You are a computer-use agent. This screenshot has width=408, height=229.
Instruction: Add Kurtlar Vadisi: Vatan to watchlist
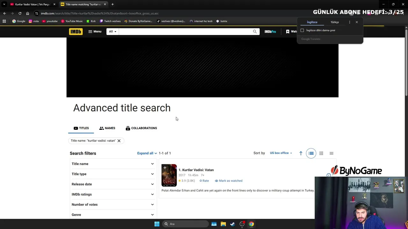(x=165, y=168)
